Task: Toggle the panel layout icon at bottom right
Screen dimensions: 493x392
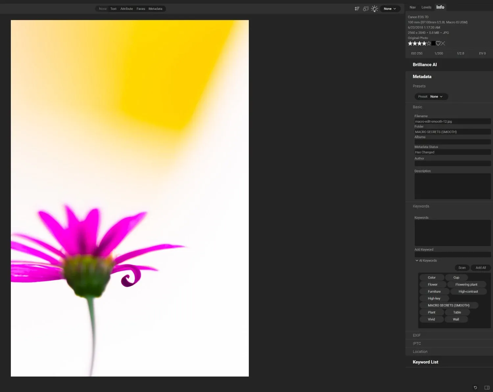Action: tap(488, 388)
